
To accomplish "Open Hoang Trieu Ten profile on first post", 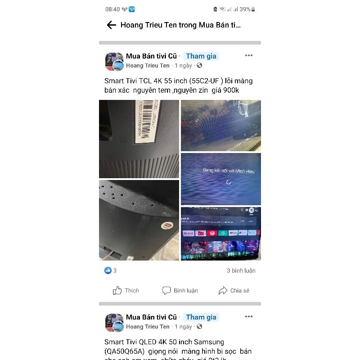I will click(148, 66).
